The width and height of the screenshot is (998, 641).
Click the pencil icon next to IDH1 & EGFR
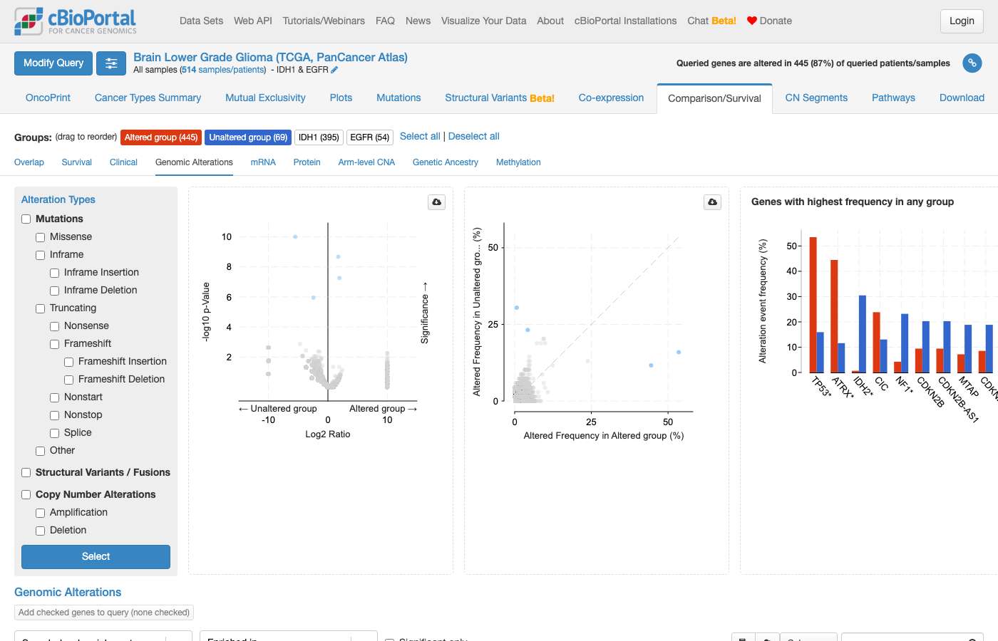coord(334,70)
